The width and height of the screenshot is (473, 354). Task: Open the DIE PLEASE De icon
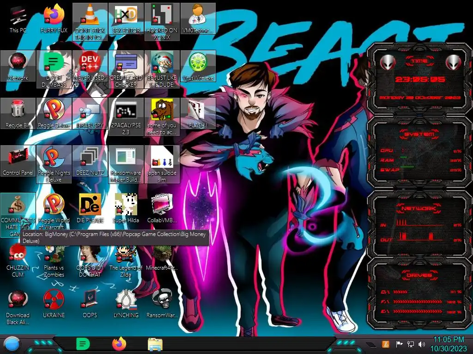(90, 208)
